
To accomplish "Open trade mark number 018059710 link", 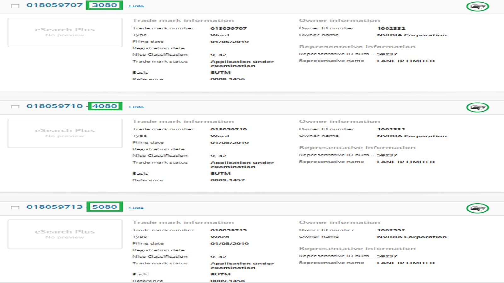I will click(x=54, y=106).
